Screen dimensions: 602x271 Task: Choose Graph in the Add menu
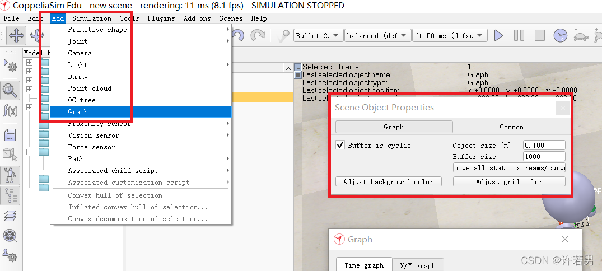coord(141,112)
